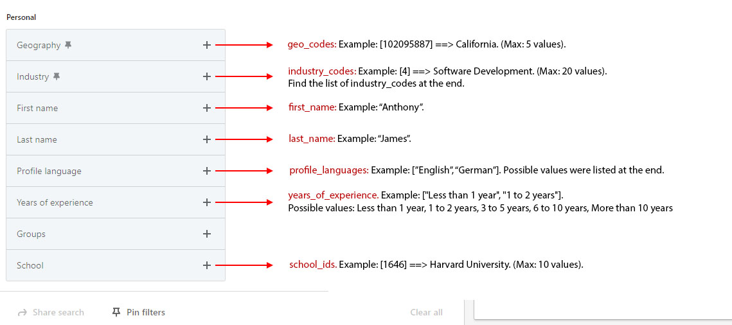732x325 pixels.
Task: Click Clear all to reset filters
Action: click(426, 313)
